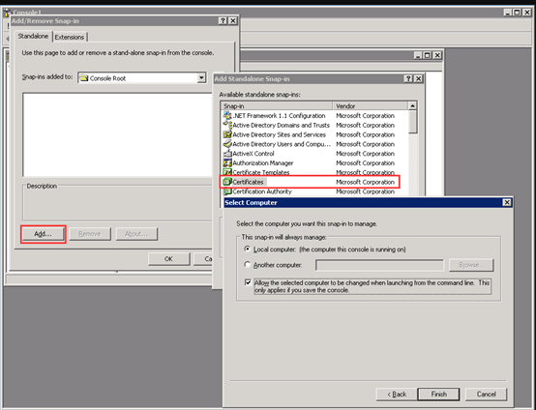Screen dimensions: 536x410
Task: Click the Back button in Select Computer
Action: (397, 394)
